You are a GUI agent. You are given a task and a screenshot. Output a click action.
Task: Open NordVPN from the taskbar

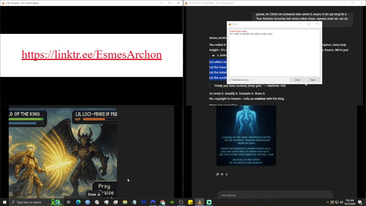(153, 202)
